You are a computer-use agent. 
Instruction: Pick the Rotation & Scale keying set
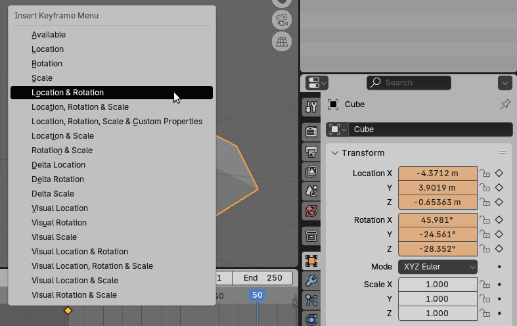click(x=112, y=151)
